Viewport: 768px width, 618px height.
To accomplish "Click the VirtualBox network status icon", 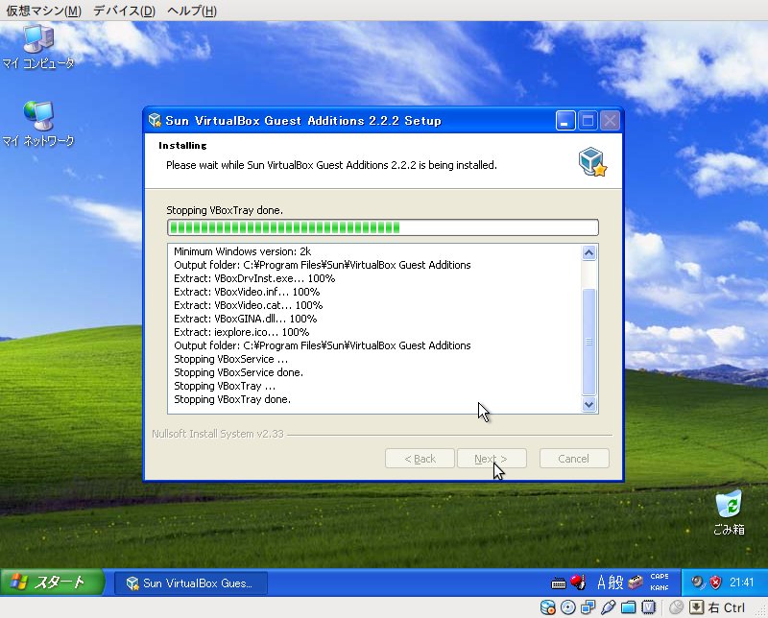I will tap(588, 607).
